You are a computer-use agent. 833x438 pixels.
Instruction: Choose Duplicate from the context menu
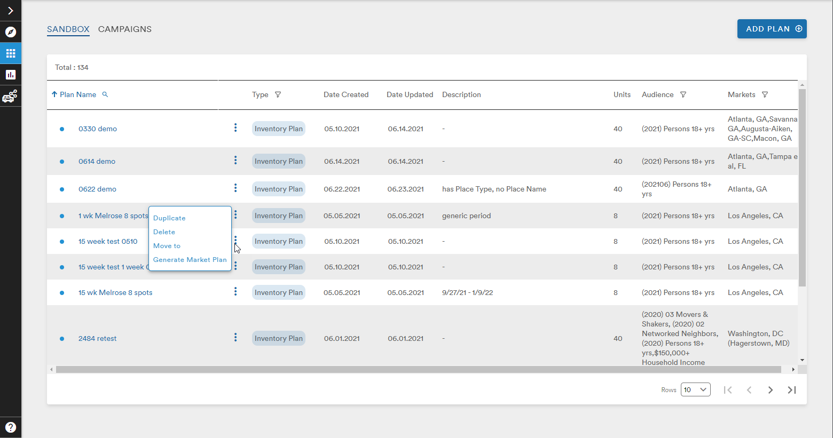tap(169, 218)
